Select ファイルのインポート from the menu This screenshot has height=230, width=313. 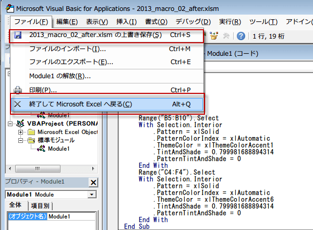click(x=67, y=49)
